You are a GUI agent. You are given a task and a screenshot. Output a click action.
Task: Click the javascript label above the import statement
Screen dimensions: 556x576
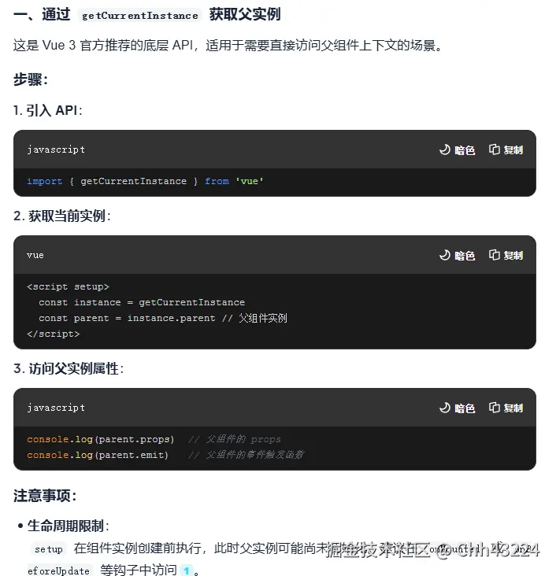tap(56, 150)
